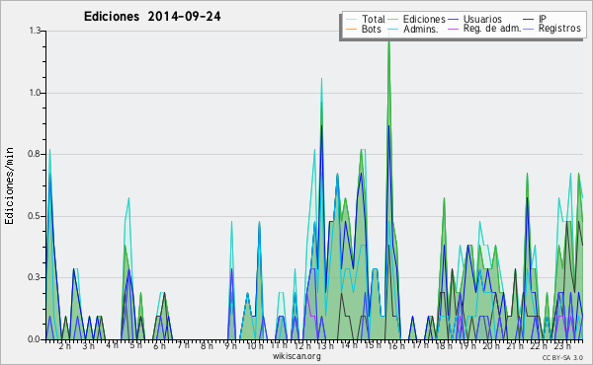Click the '6 h' x-axis label
This screenshot has width=593, height=365.
(x=159, y=346)
